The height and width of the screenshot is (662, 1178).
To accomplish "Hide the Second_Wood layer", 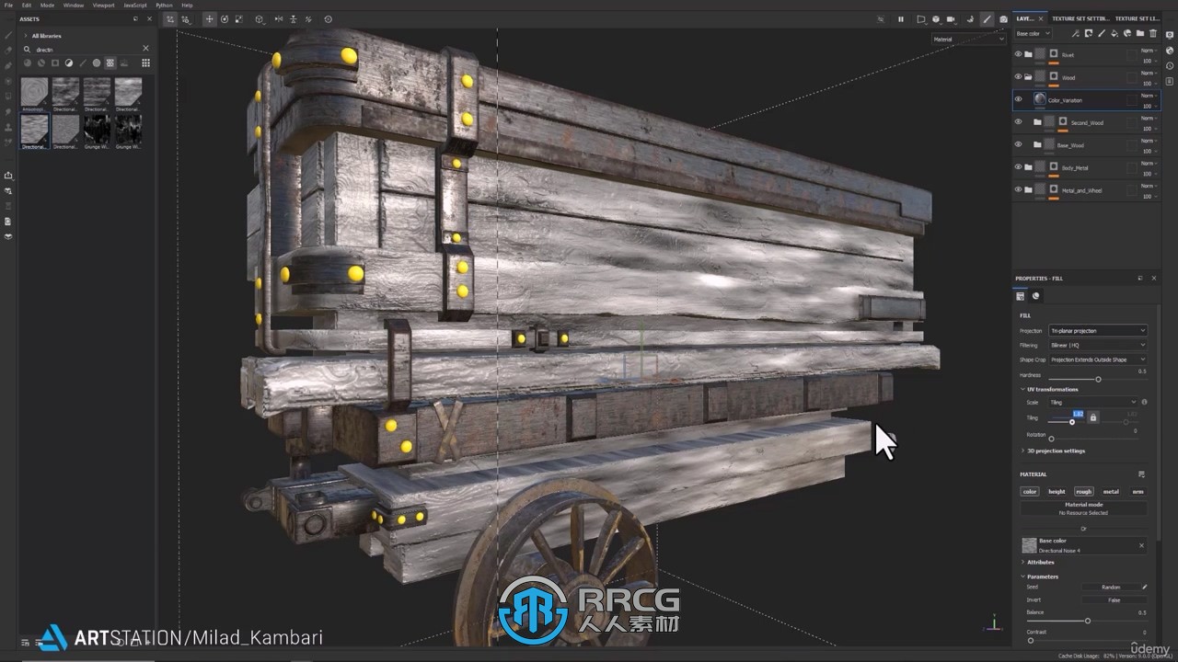I will (1018, 121).
